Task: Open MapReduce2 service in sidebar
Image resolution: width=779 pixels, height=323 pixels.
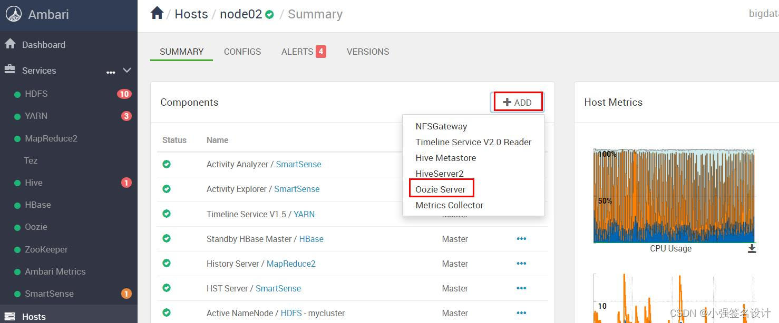Action: 51,138
